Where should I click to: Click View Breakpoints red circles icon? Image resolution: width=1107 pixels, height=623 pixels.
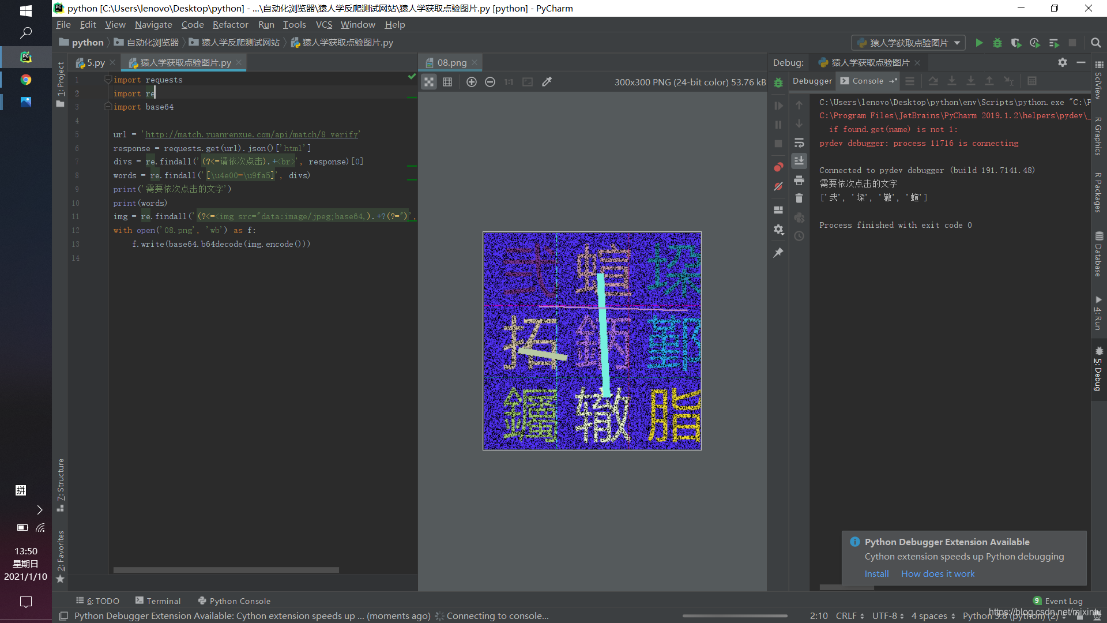pyautogui.click(x=778, y=167)
